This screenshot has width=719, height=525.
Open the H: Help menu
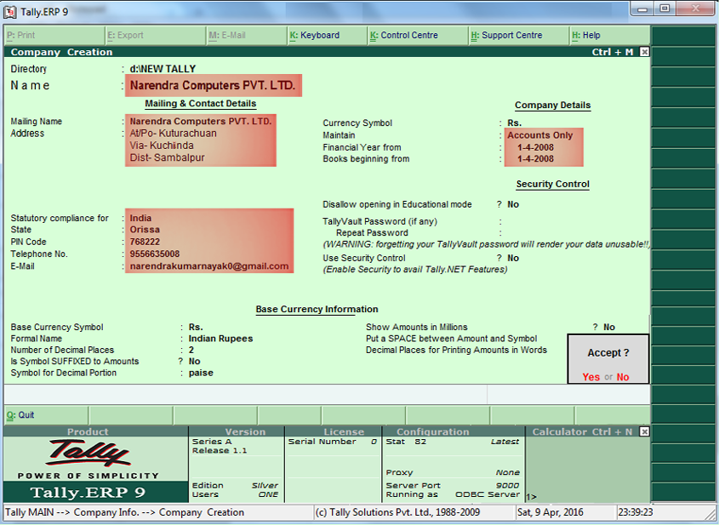(610, 35)
